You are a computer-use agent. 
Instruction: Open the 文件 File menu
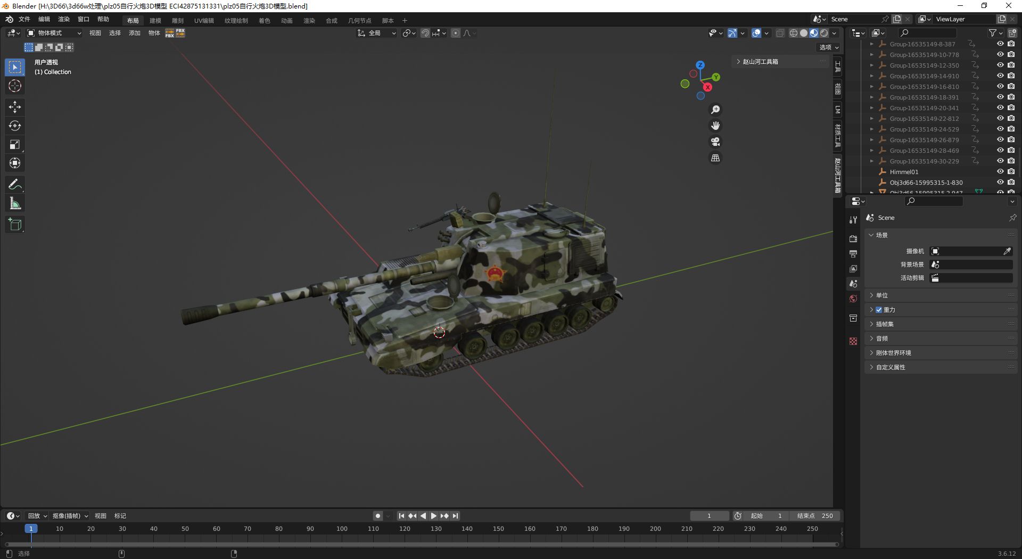24,19
